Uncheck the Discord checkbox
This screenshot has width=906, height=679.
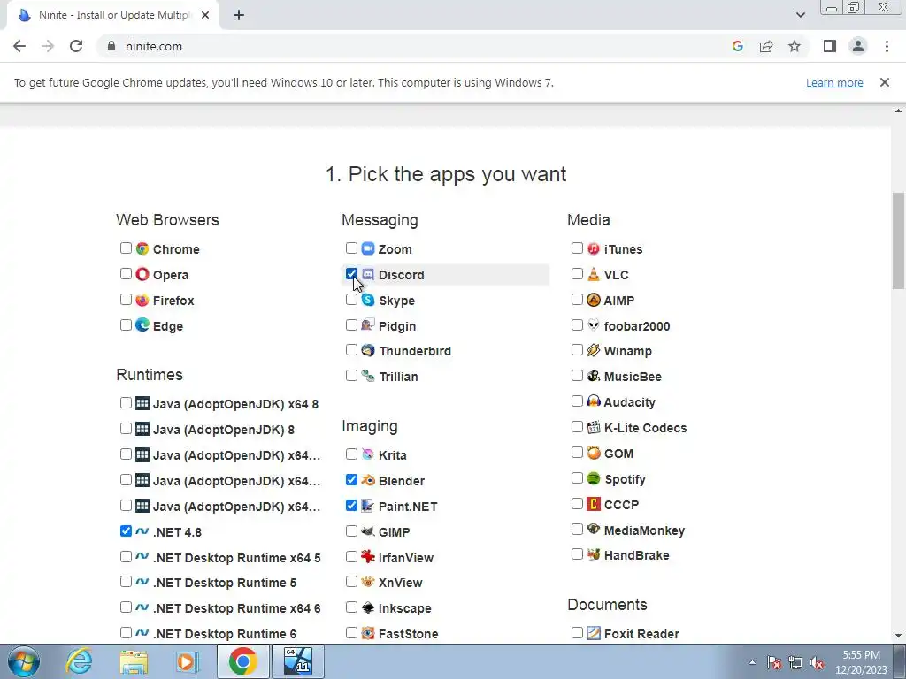tap(351, 274)
